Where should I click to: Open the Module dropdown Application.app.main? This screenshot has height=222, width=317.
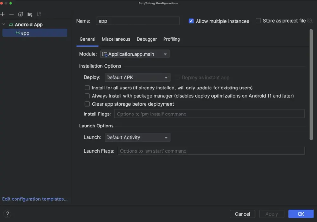click(x=135, y=54)
